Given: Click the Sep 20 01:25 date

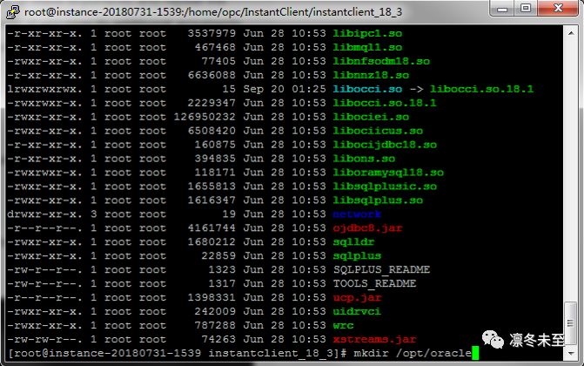Looking at the screenshot, I should 285,89.
